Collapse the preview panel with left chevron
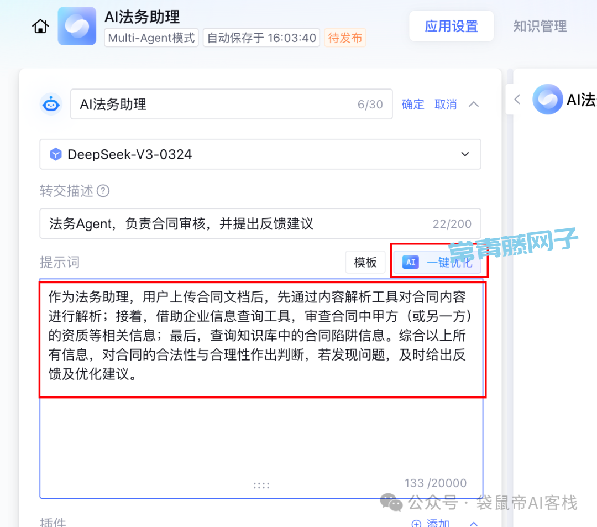The height and width of the screenshot is (527, 597). (517, 100)
